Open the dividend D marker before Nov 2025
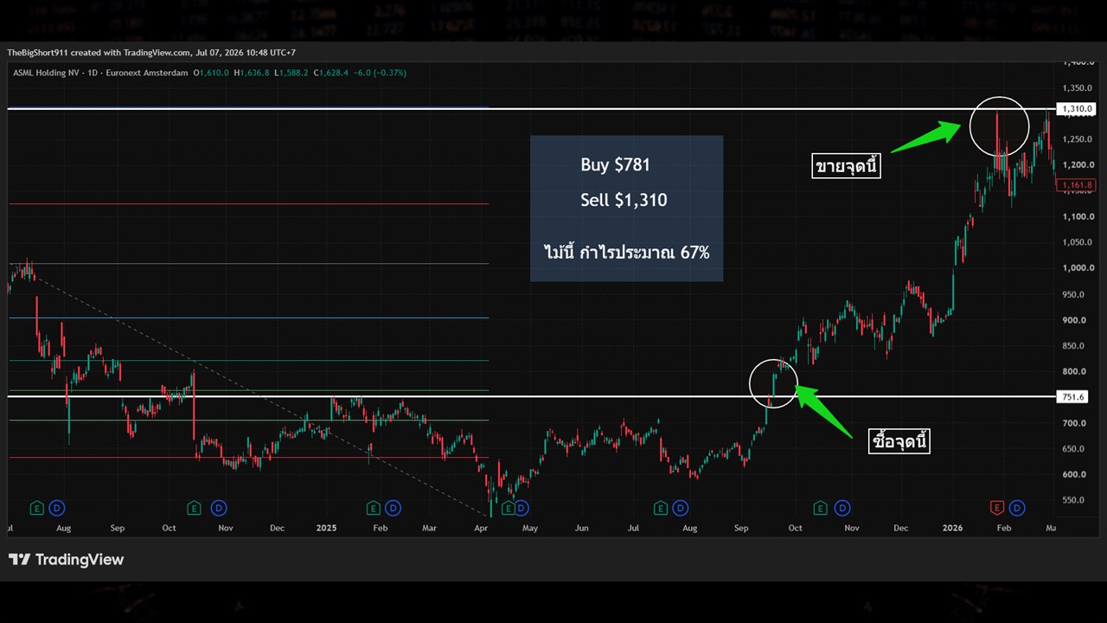1107x623 pixels. [842, 508]
